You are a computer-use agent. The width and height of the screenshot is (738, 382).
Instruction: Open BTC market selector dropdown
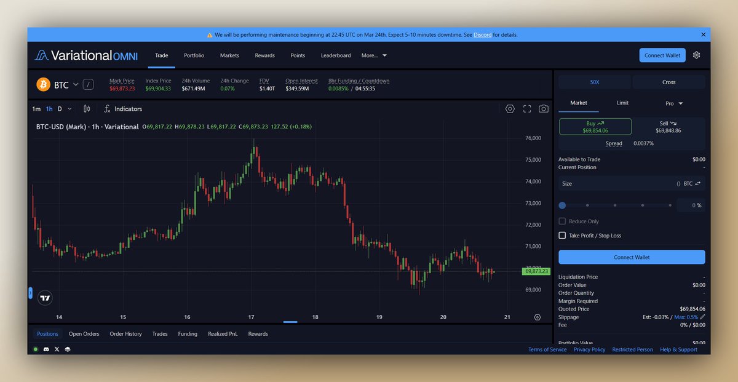[x=66, y=85]
